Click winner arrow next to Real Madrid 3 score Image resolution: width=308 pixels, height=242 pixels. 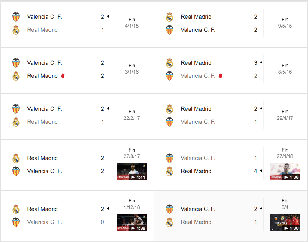coord(261,62)
